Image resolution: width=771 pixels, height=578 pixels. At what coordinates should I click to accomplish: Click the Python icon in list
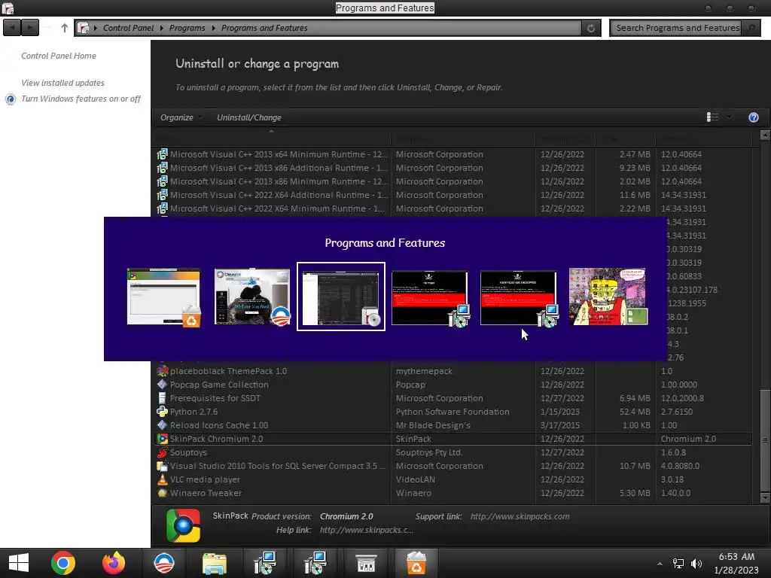click(x=163, y=412)
